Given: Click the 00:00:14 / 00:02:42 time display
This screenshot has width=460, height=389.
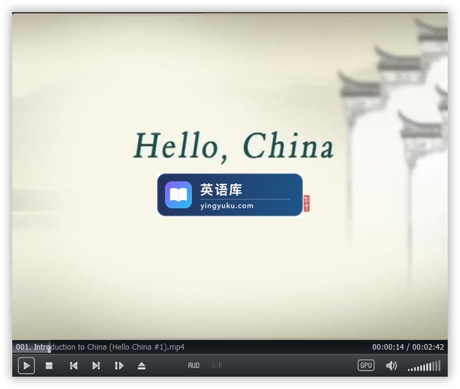Looking at the screenshot, I should click(408, 347).
